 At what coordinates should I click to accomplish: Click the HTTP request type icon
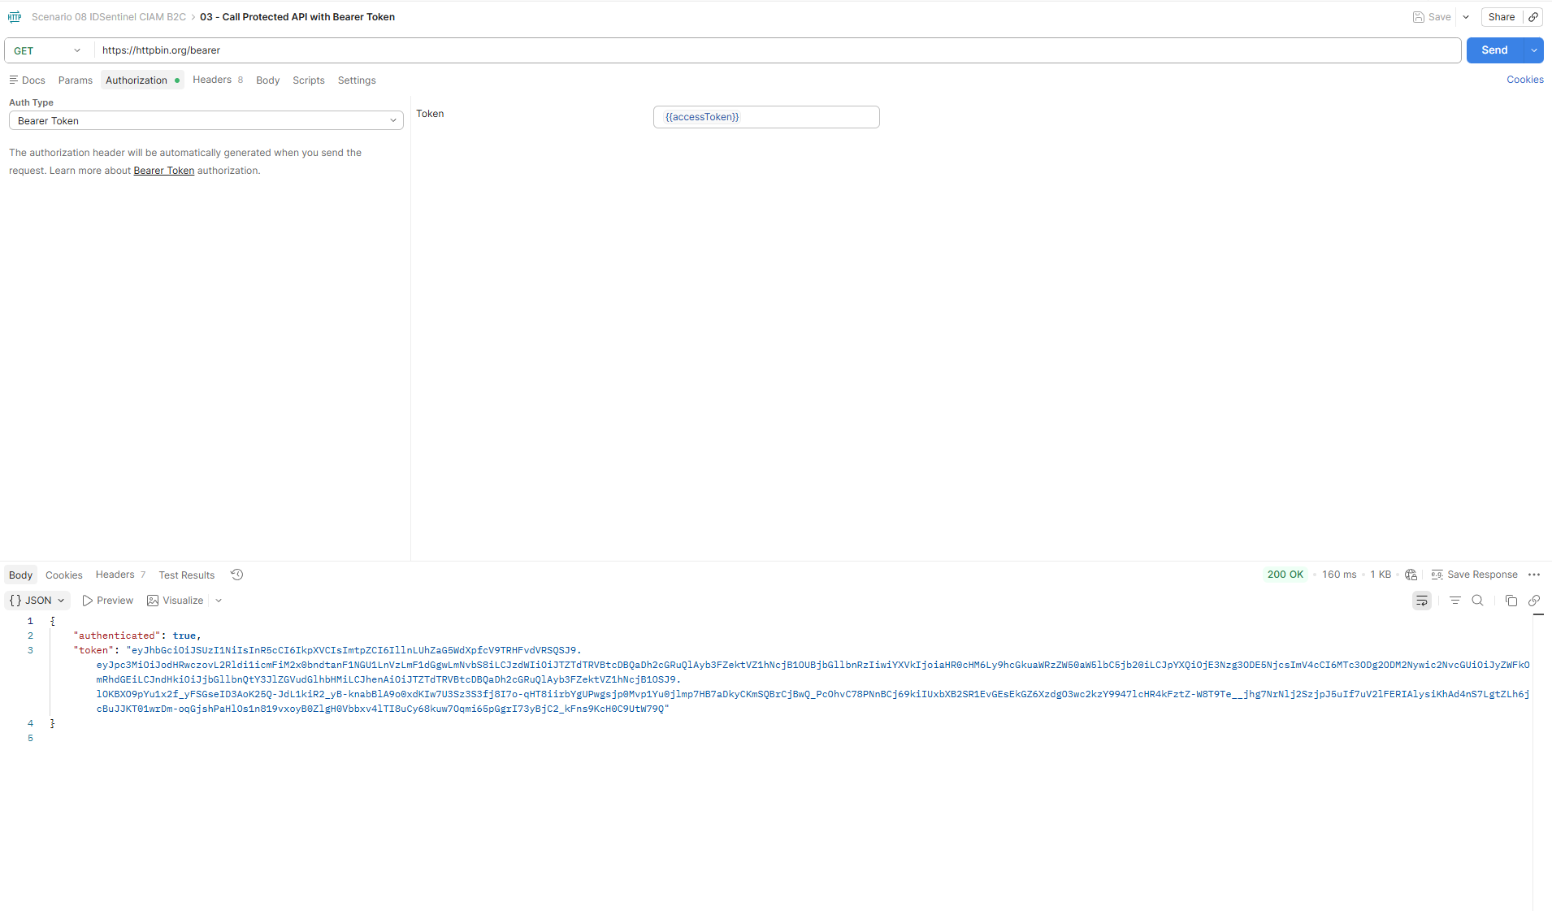click(x=15, y=17)
